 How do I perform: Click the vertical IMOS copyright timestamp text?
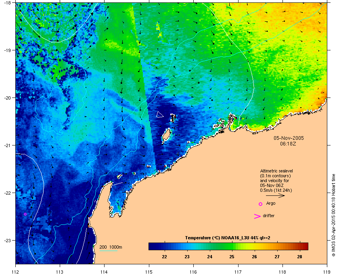click(x=333, y=216)
